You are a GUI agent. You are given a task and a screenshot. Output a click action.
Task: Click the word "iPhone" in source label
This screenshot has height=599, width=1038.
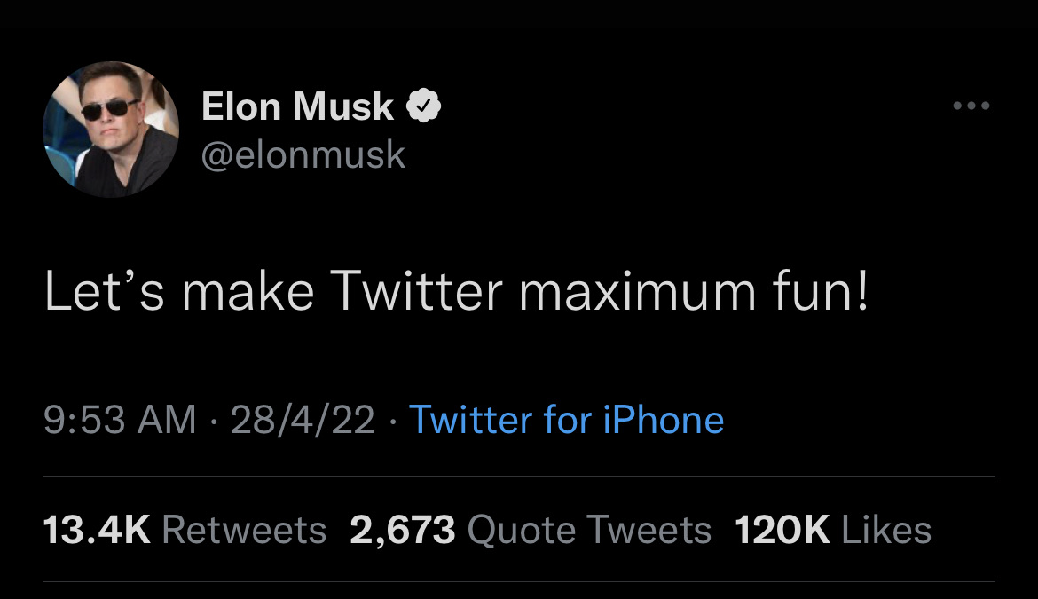coord(663,419)
